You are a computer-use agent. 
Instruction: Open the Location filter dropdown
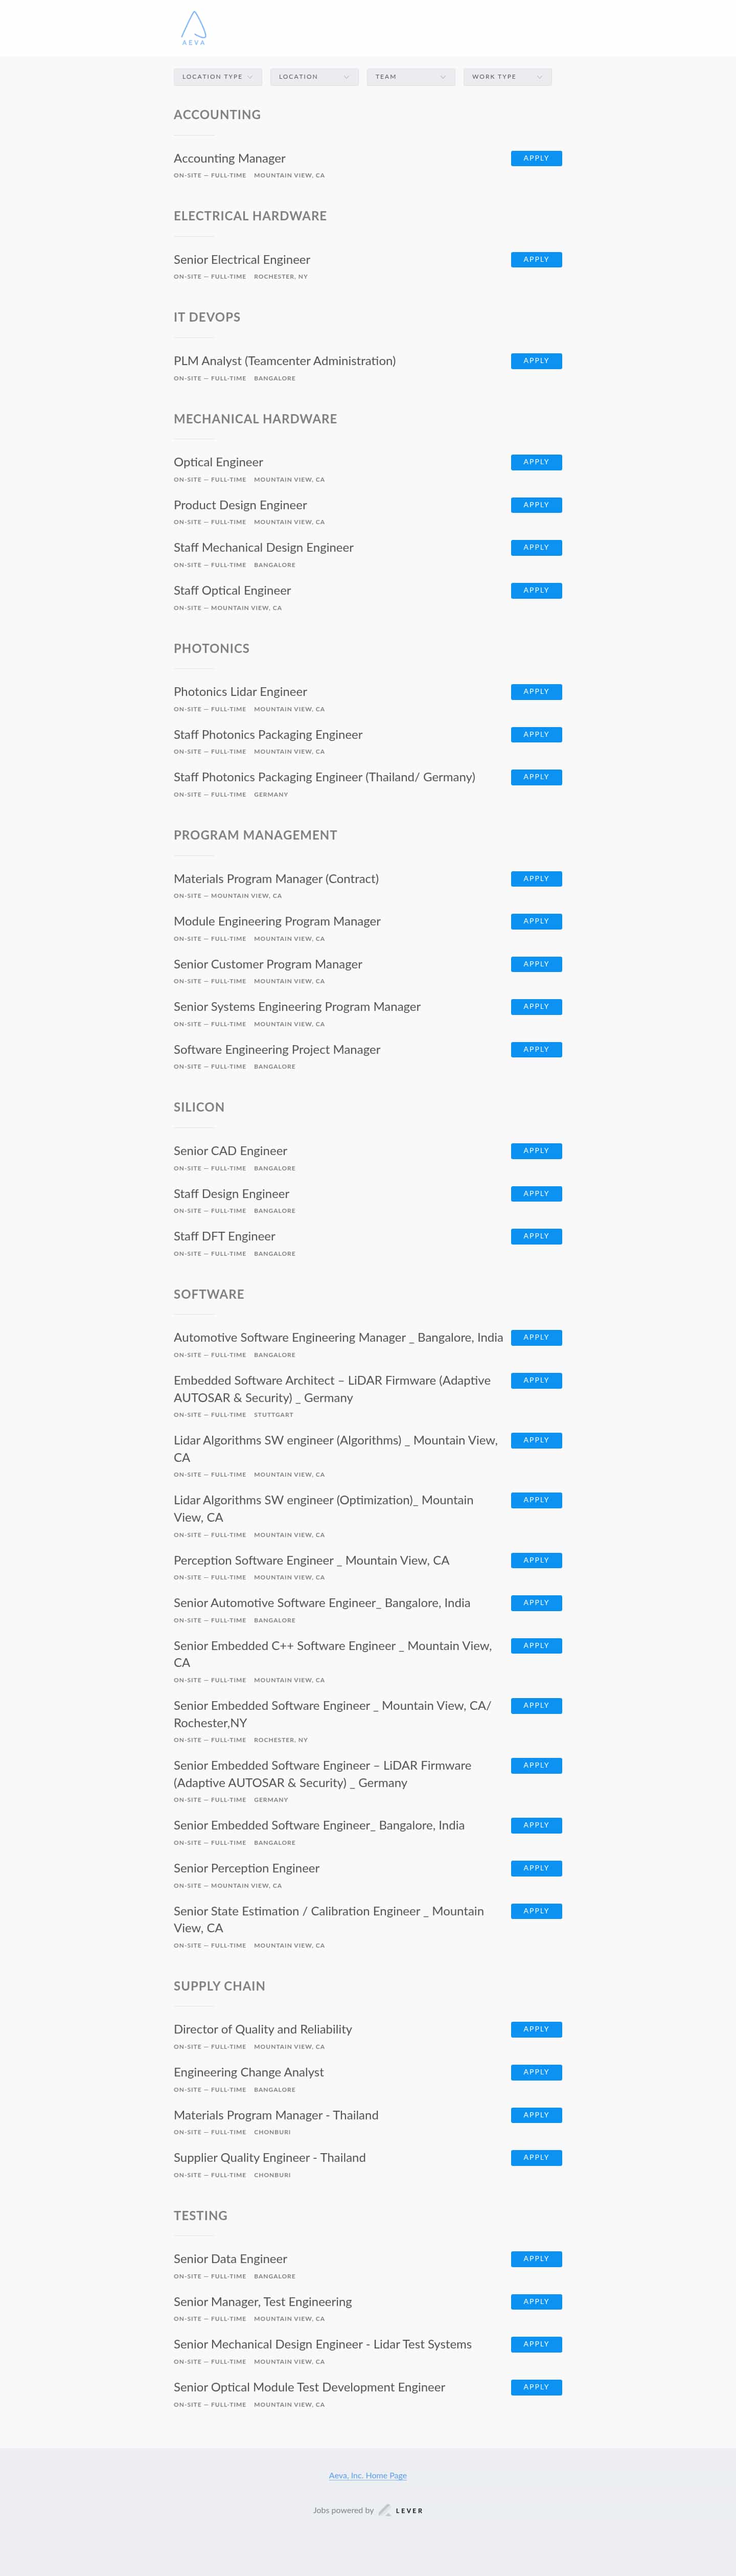click(313, 76)
